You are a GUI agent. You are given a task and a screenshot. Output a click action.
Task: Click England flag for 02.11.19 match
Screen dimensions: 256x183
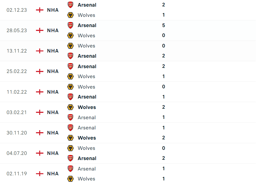click(40, 174)
